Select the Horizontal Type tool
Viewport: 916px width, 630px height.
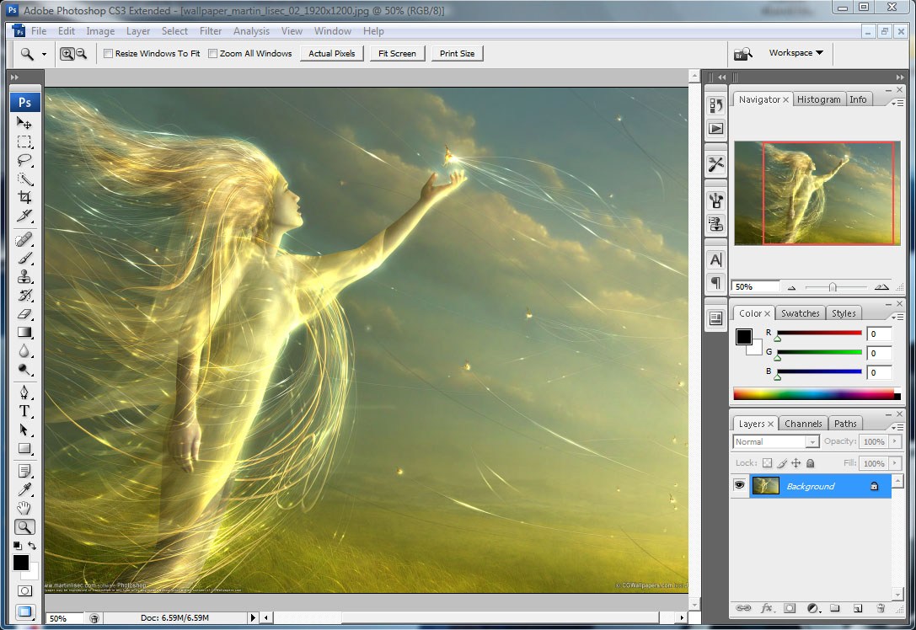24,411
